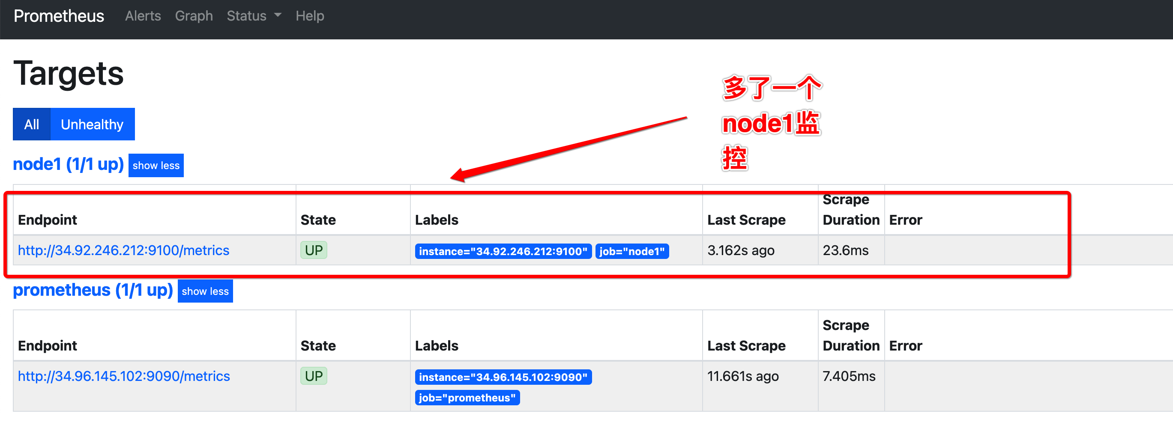The image size is (1173, 422).
Task: Click the UP state badge for node1
Action: click(x=314, y=250)
